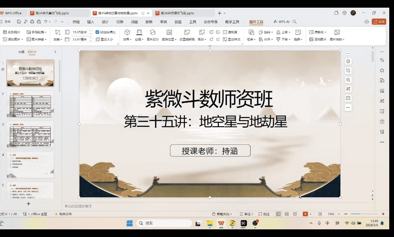Click the print icon in quick access toolbar

click(x=32, y=22)
